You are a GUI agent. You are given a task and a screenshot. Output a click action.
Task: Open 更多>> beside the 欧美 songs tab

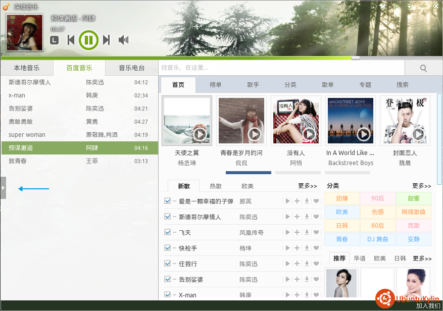pos(308,186)
